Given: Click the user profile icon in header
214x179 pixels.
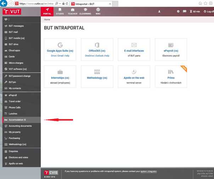Looking at the screenshot, I should (x=159, y=12).
